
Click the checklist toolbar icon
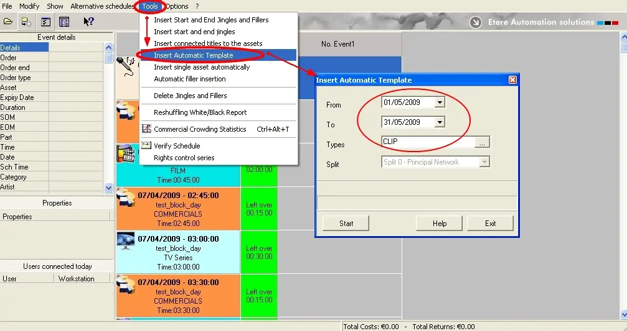45,22
